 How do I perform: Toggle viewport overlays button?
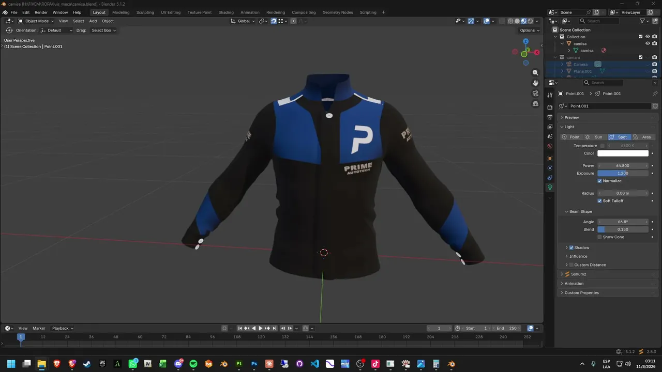point(487,21)
